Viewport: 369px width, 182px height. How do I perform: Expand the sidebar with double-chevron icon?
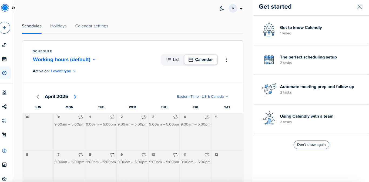pyautogui.click(x=14, y=8)
